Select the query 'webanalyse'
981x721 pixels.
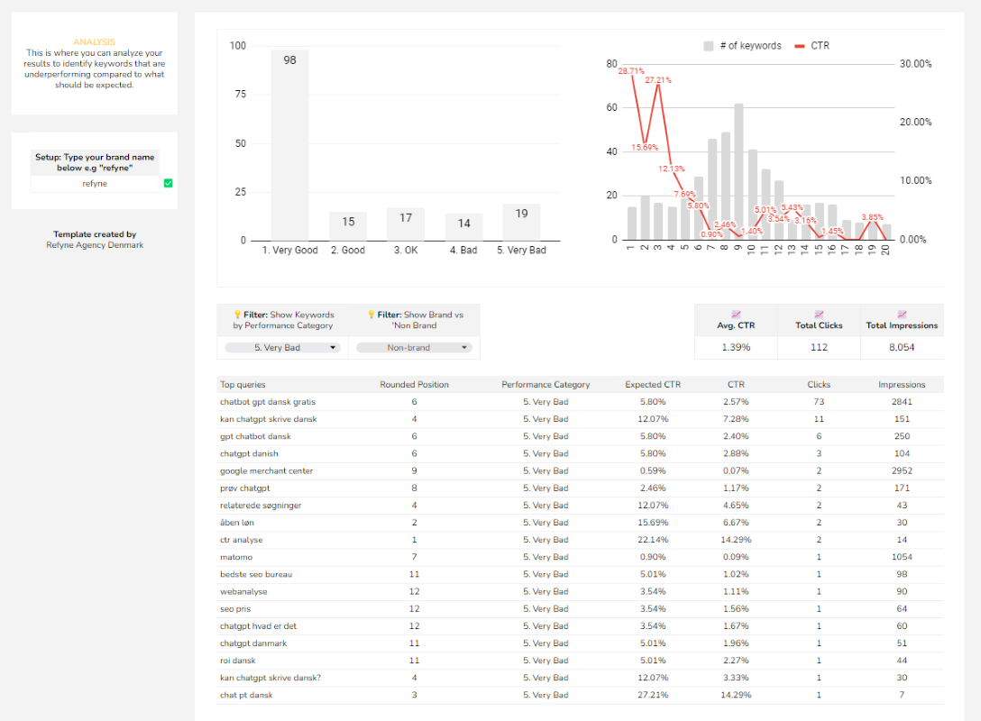tap(243, 591)
